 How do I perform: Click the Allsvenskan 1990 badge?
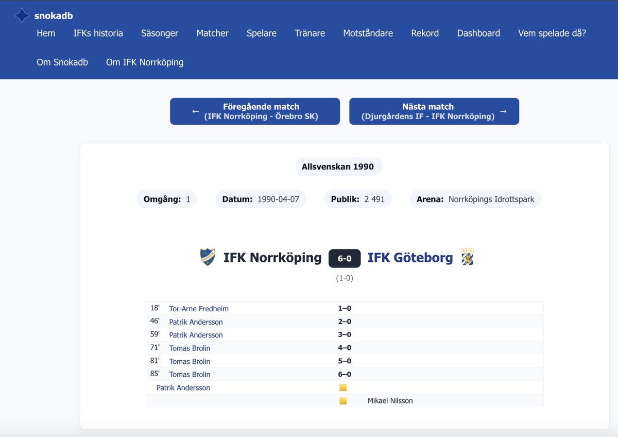click(338, 167)
